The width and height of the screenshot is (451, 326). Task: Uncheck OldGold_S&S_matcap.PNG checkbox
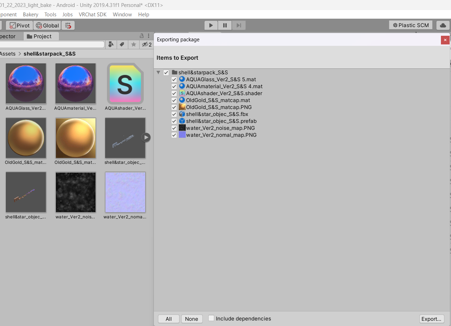coord(174,107)
